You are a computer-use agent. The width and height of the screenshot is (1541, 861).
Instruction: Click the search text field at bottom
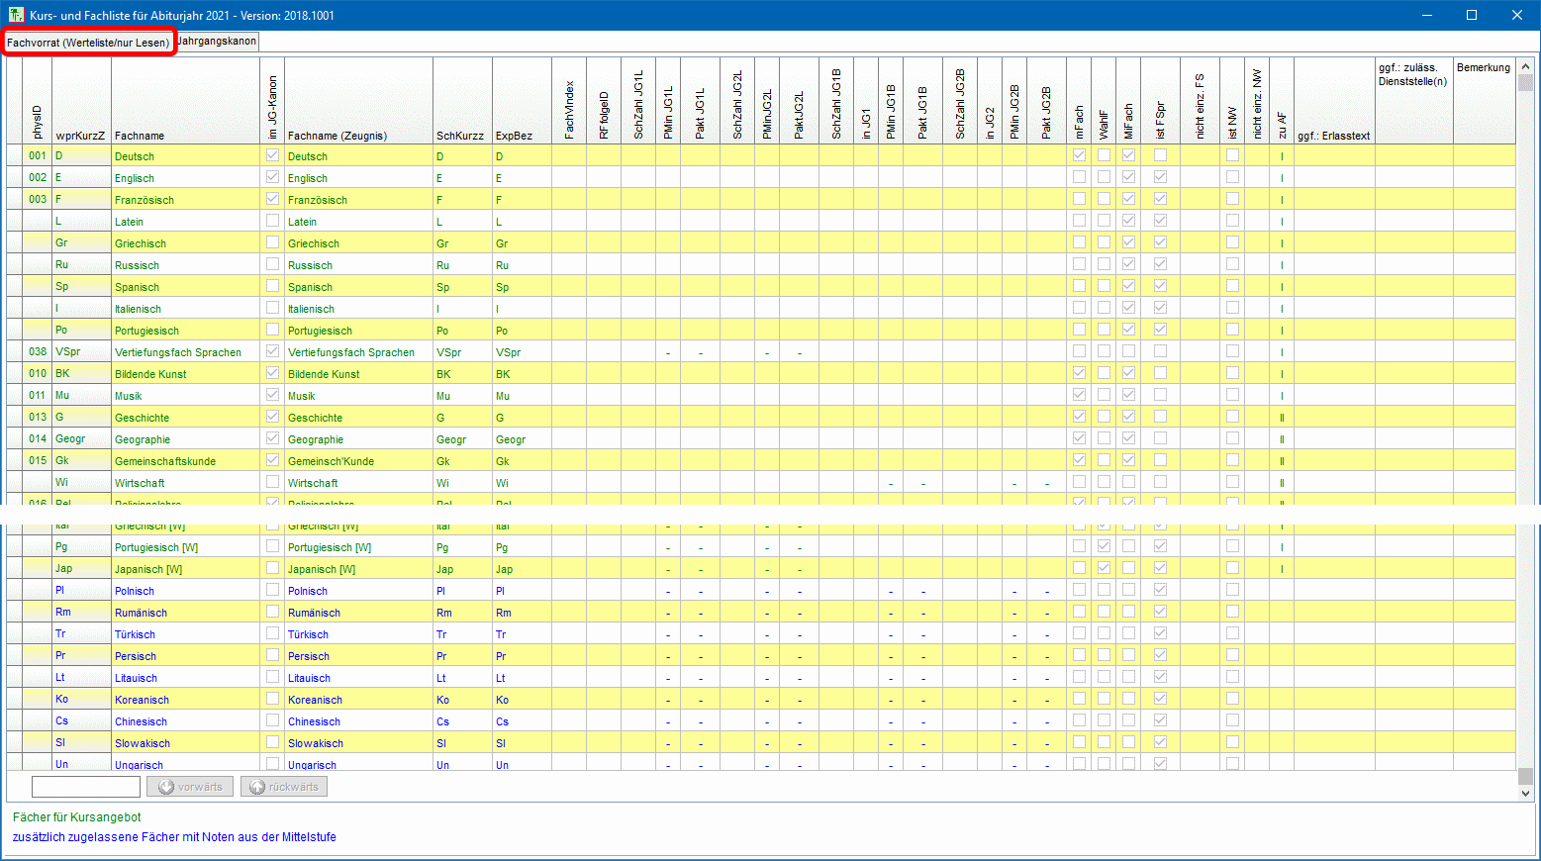tap(86, 787)
